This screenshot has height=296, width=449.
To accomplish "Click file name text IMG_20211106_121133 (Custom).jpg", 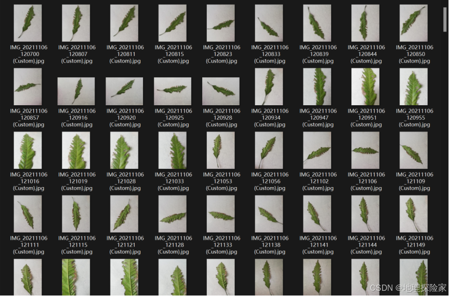I will pyautogui.click(x=221, y=245).
